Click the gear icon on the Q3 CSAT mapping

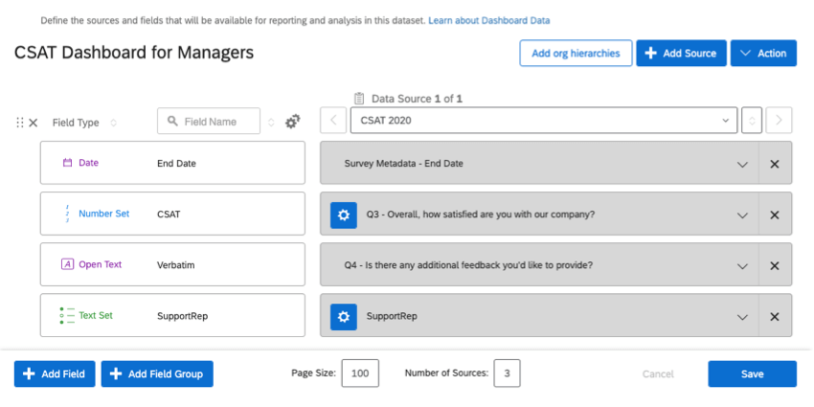344,215
